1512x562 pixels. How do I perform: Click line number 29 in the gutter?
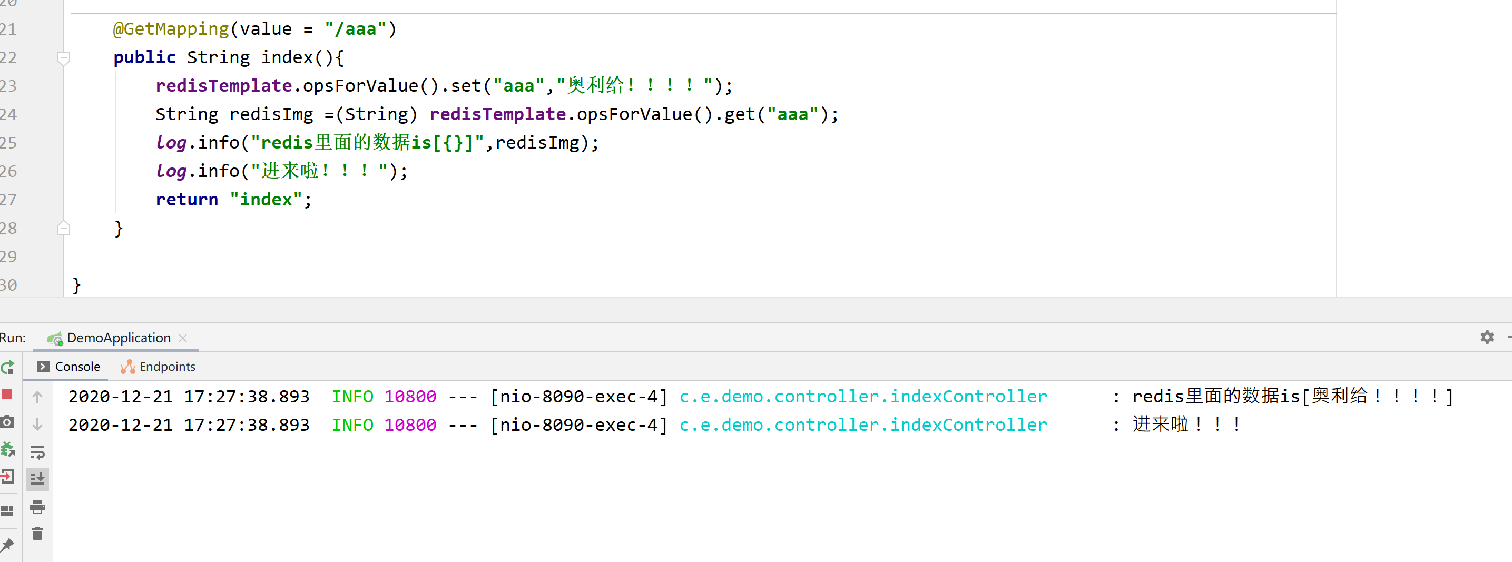[9, 257]
